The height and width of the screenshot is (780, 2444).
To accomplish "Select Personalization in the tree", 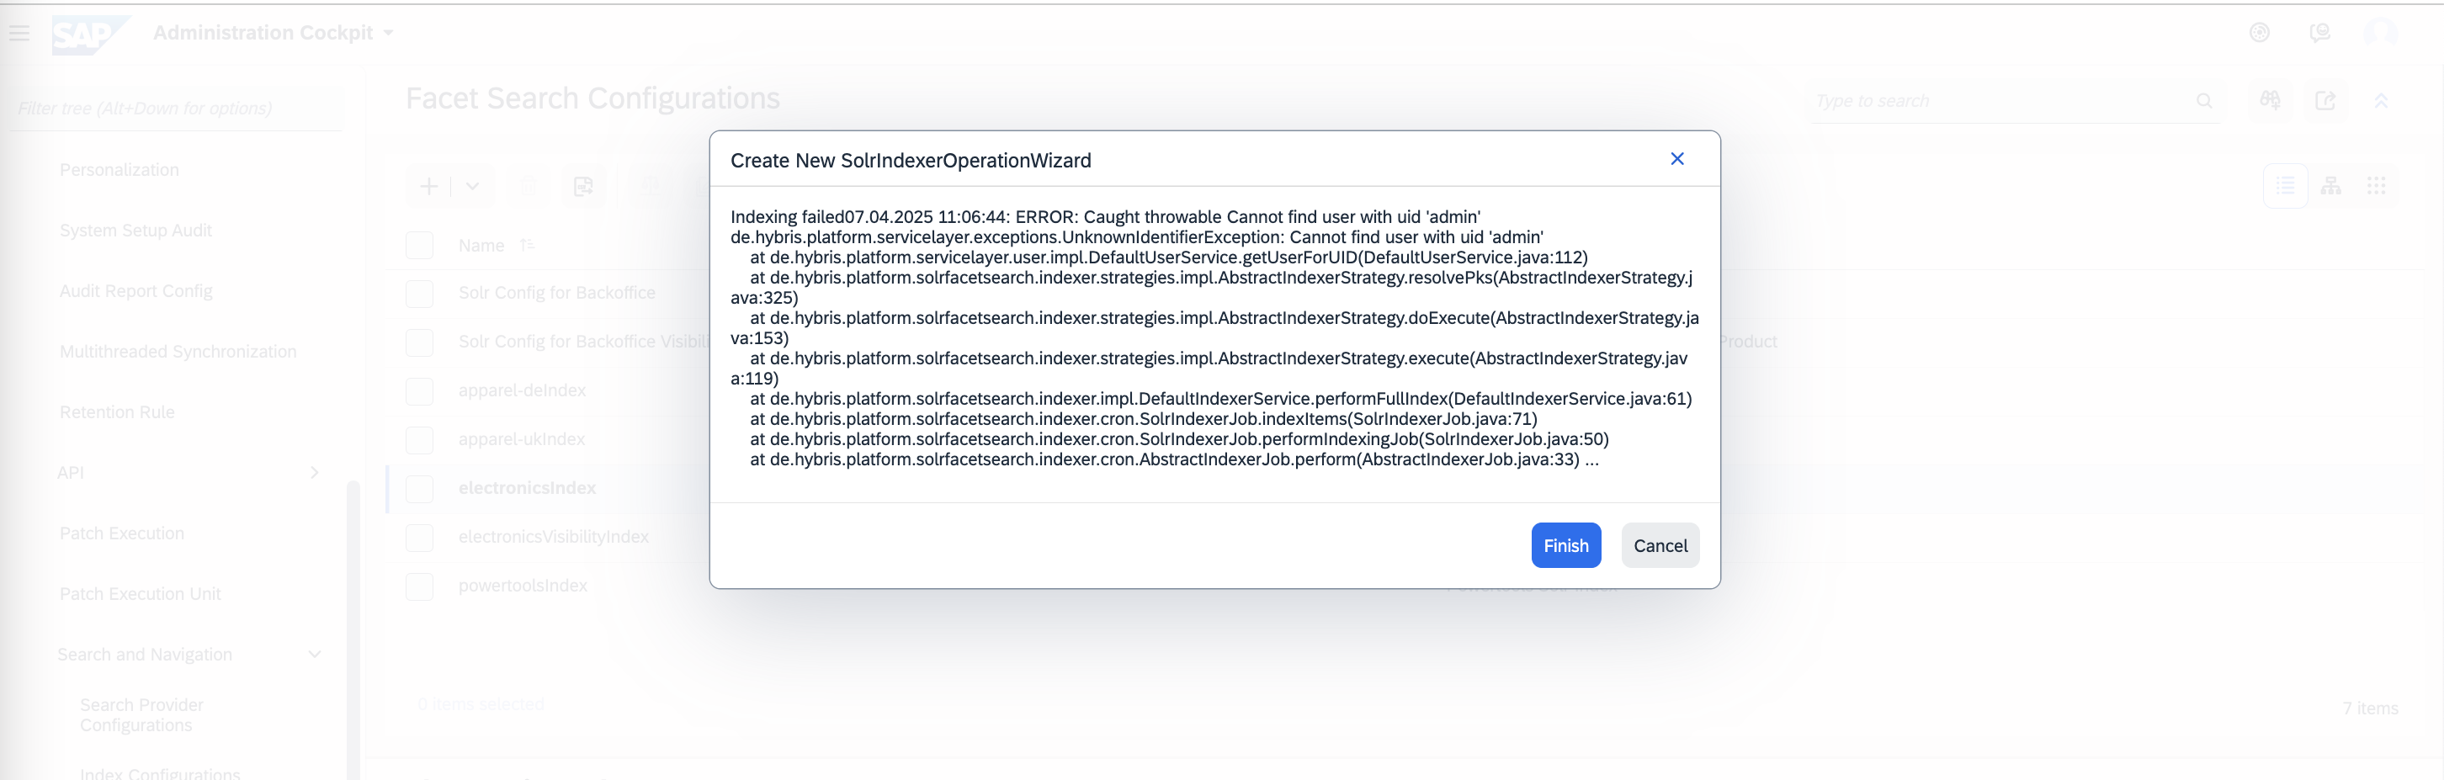I will [x=120, y=170].
